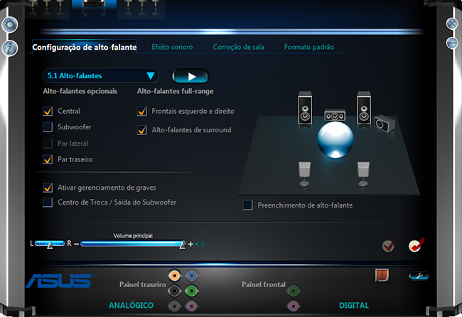The width and height of the screenshot is (462, 317).
Task: Click the set default device checkmark icon
Action: pos(388,246)
